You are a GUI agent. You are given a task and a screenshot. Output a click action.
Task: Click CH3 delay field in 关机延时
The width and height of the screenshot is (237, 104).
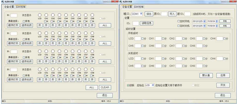(199, 59)
